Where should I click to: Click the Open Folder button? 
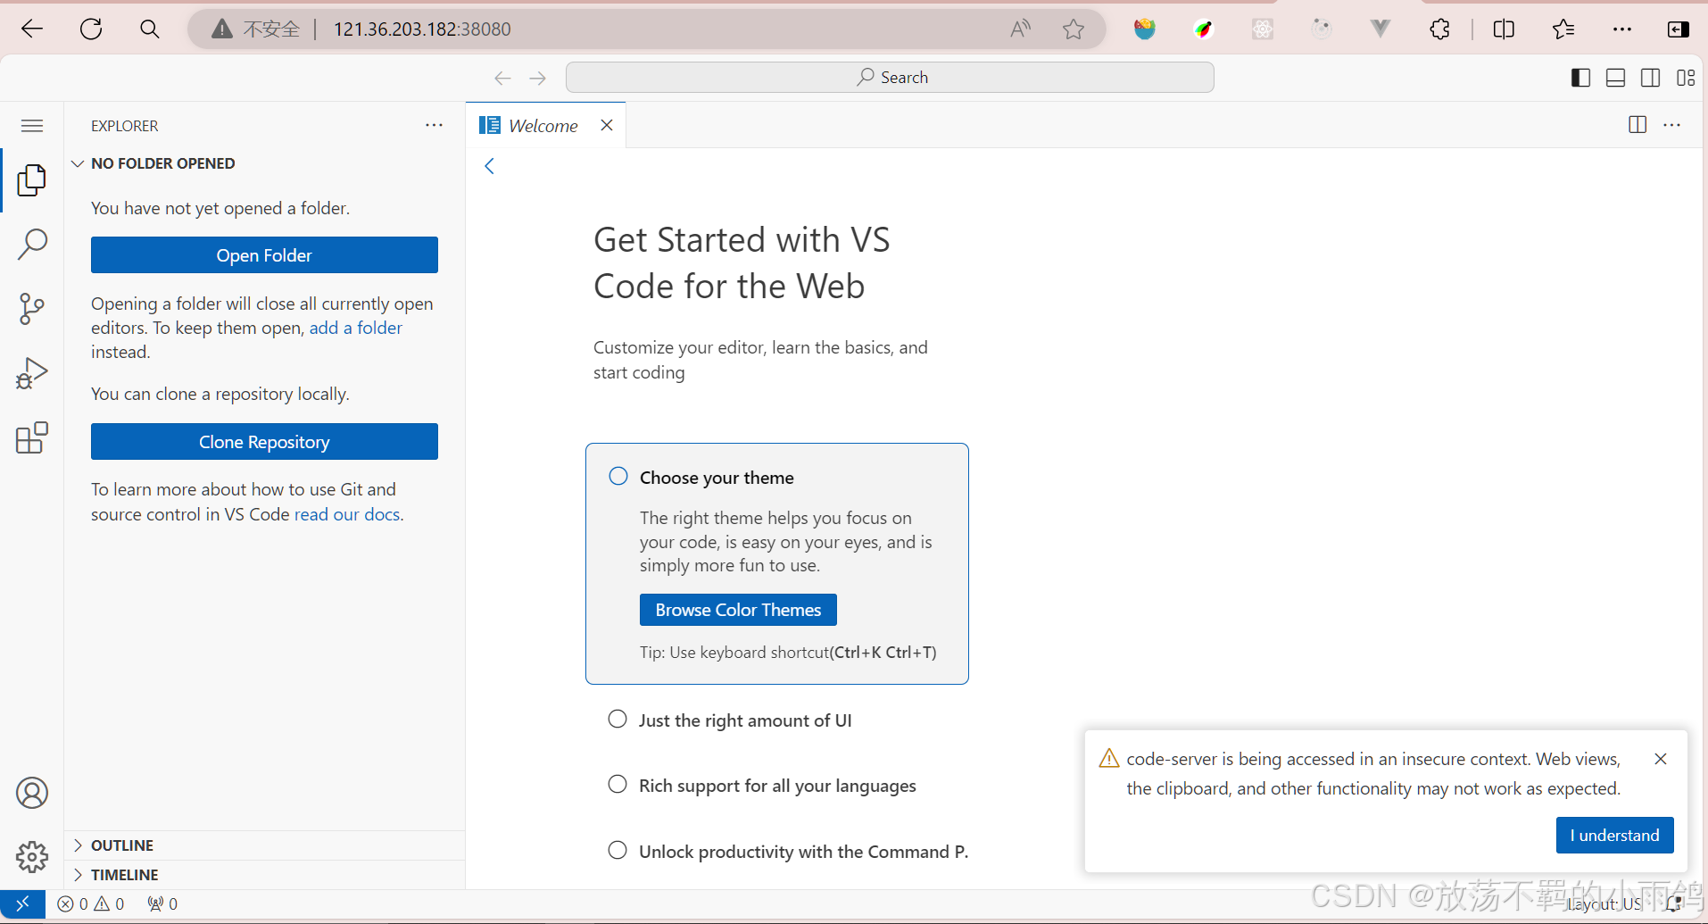[264, 255]
